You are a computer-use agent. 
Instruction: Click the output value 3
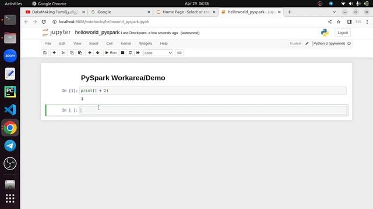click(x=82, y=99)
